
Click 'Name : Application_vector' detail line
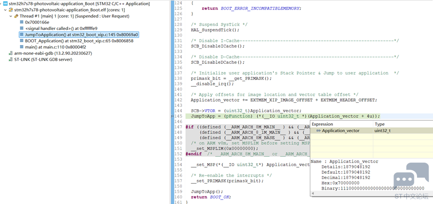point(344,162)
